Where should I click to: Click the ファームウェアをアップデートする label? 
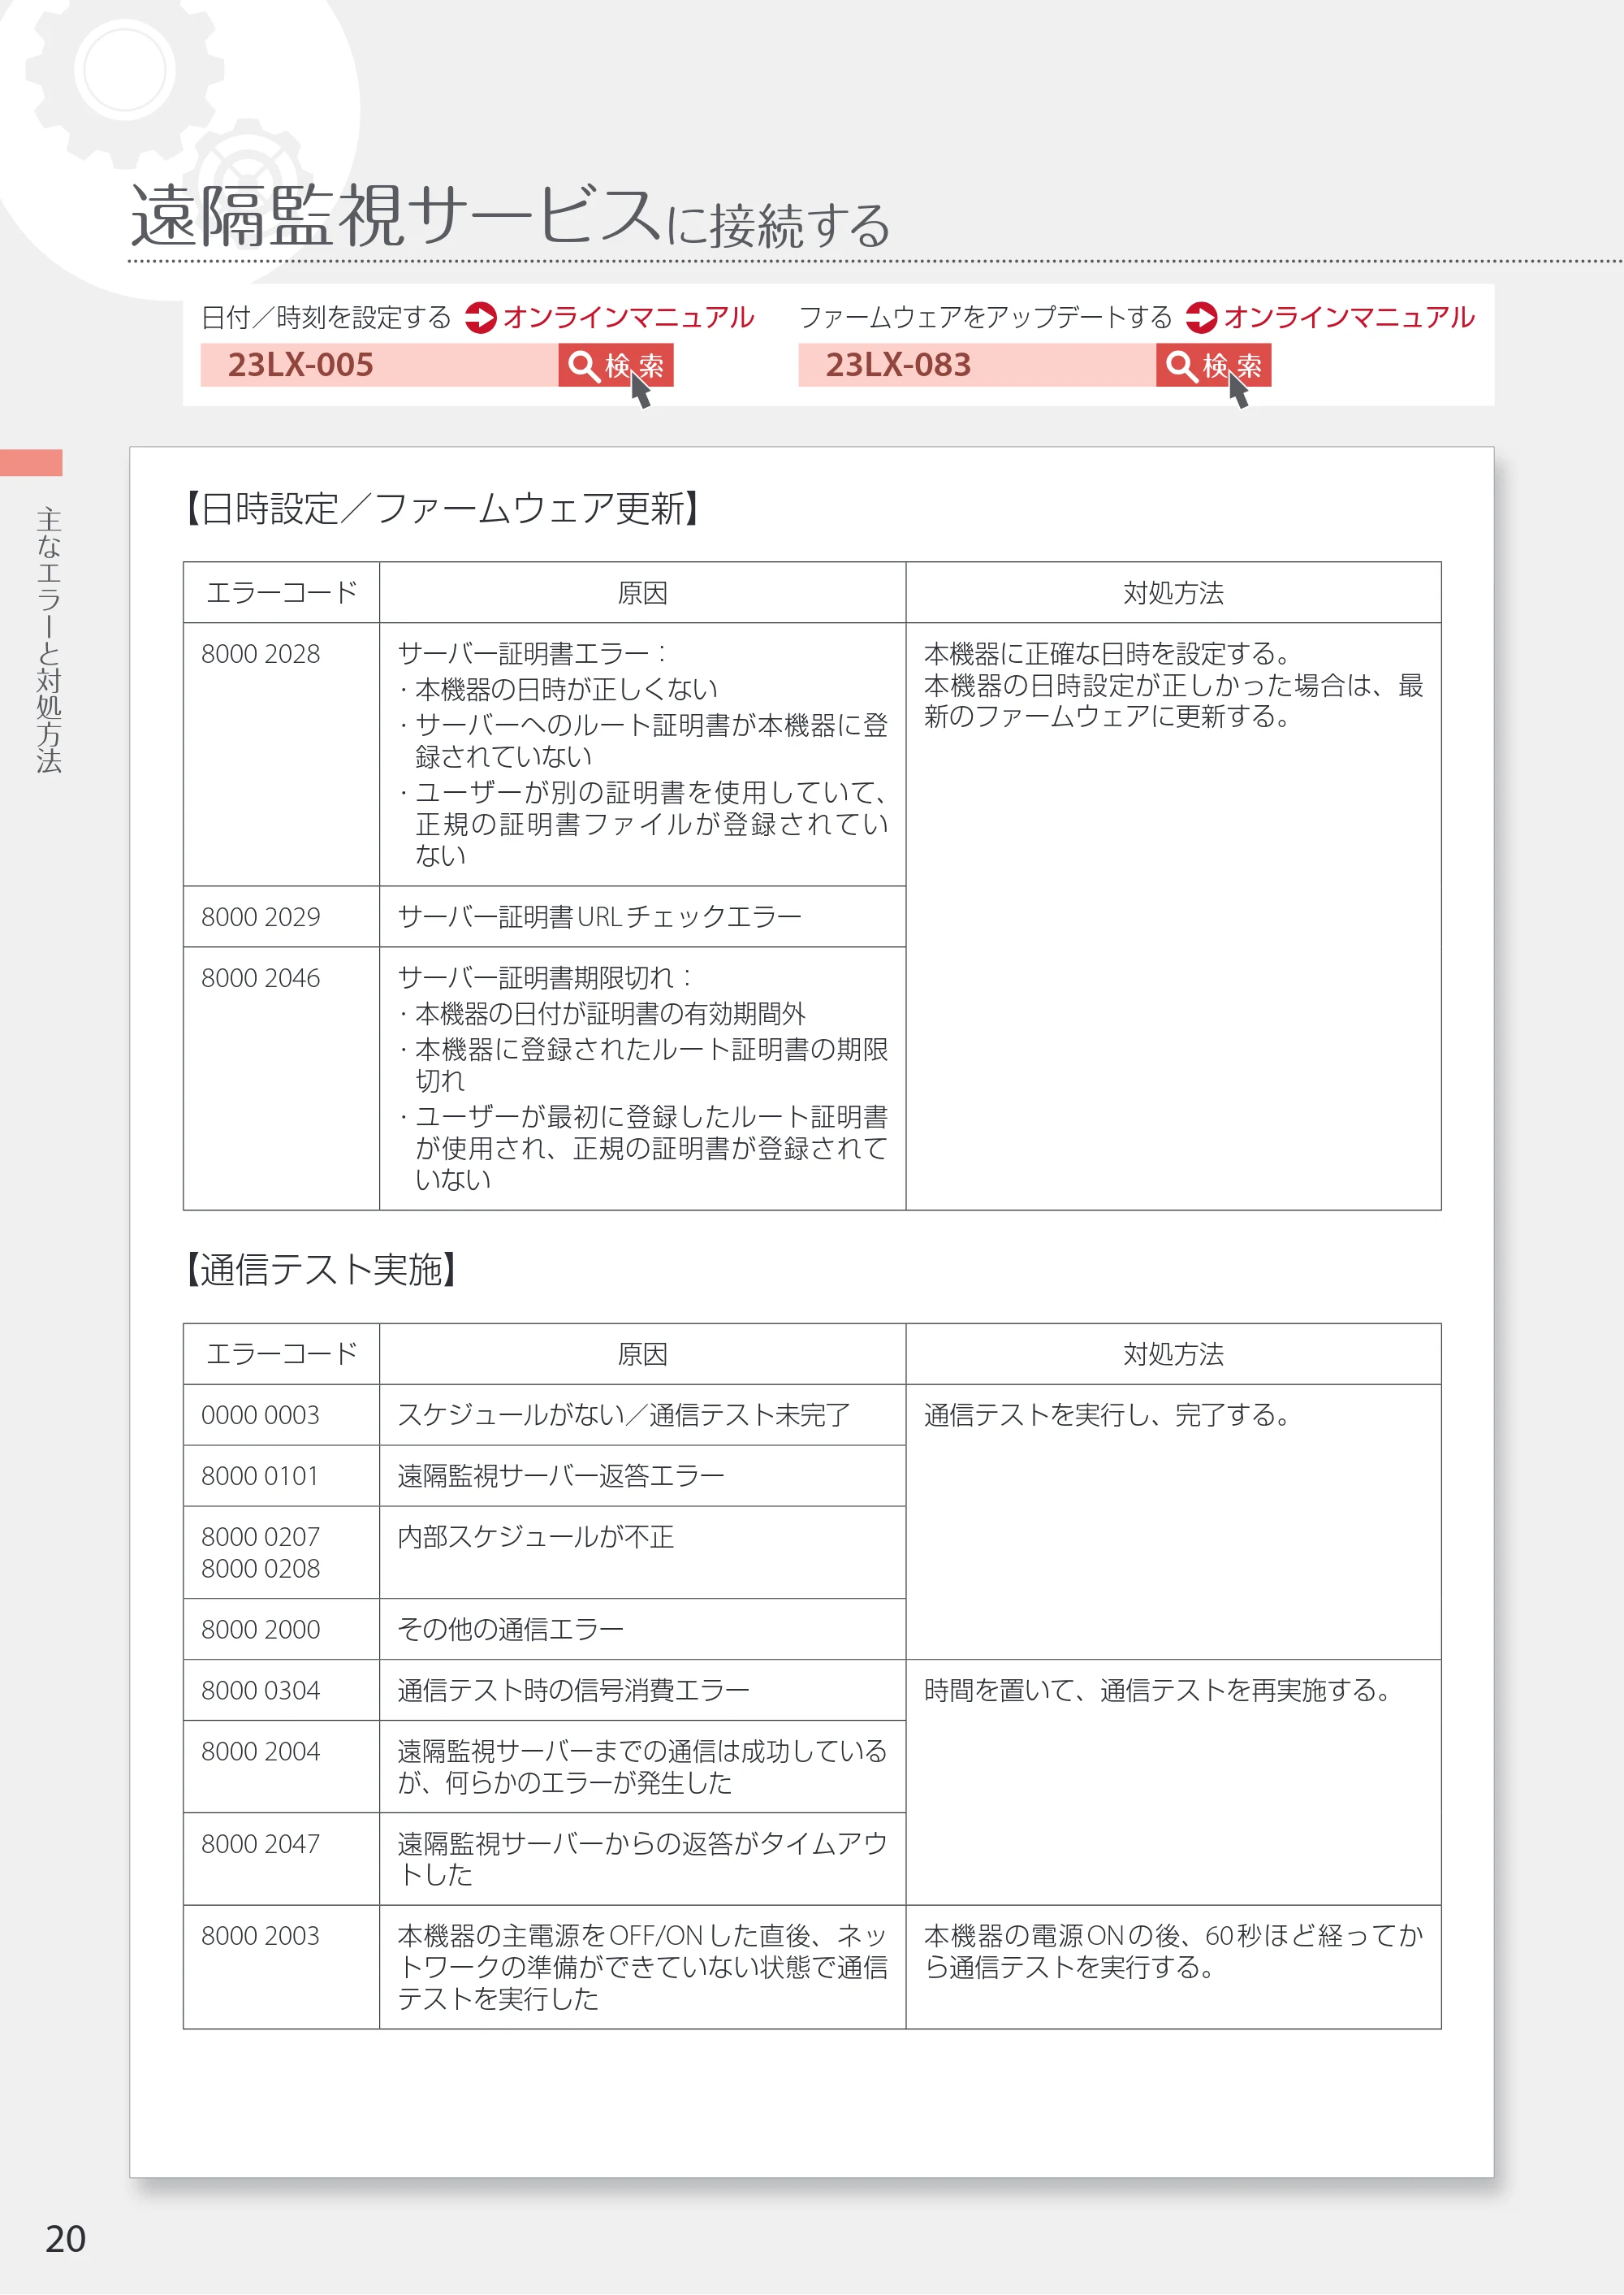(985, 317)
